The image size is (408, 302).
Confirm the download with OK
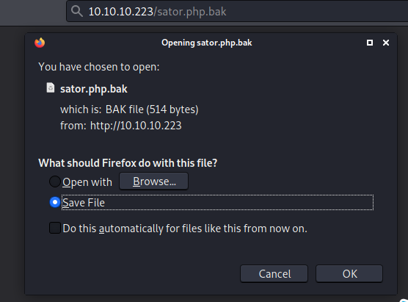[x=349, y=274]
